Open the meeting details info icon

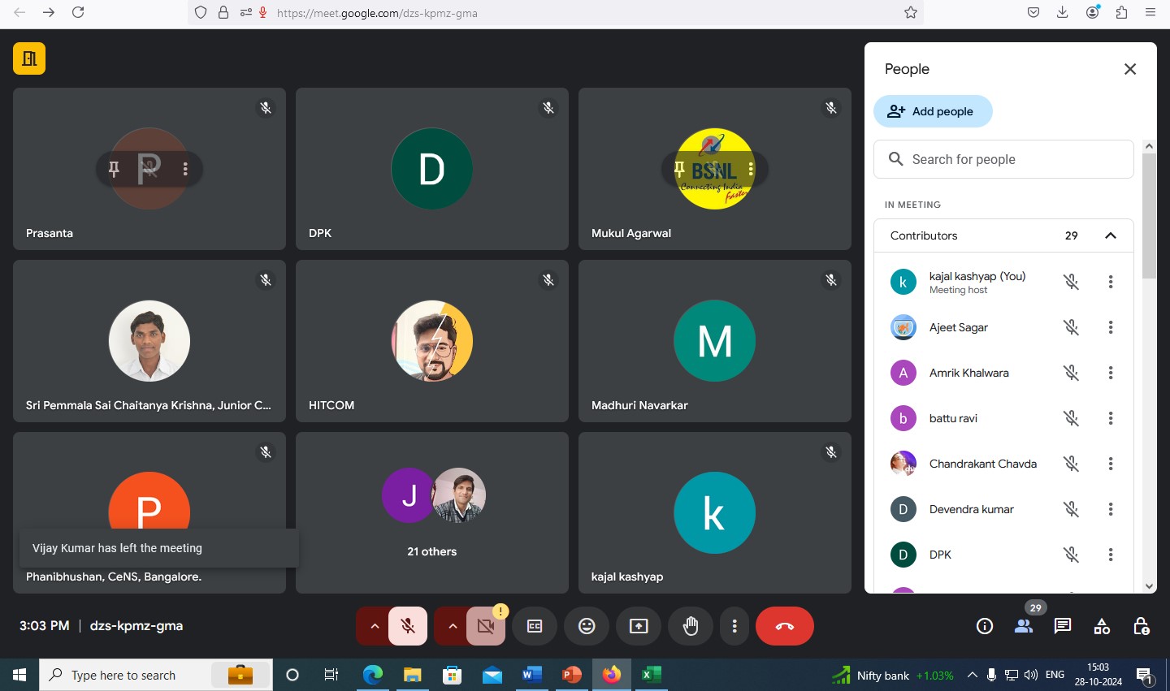[985, 626]
